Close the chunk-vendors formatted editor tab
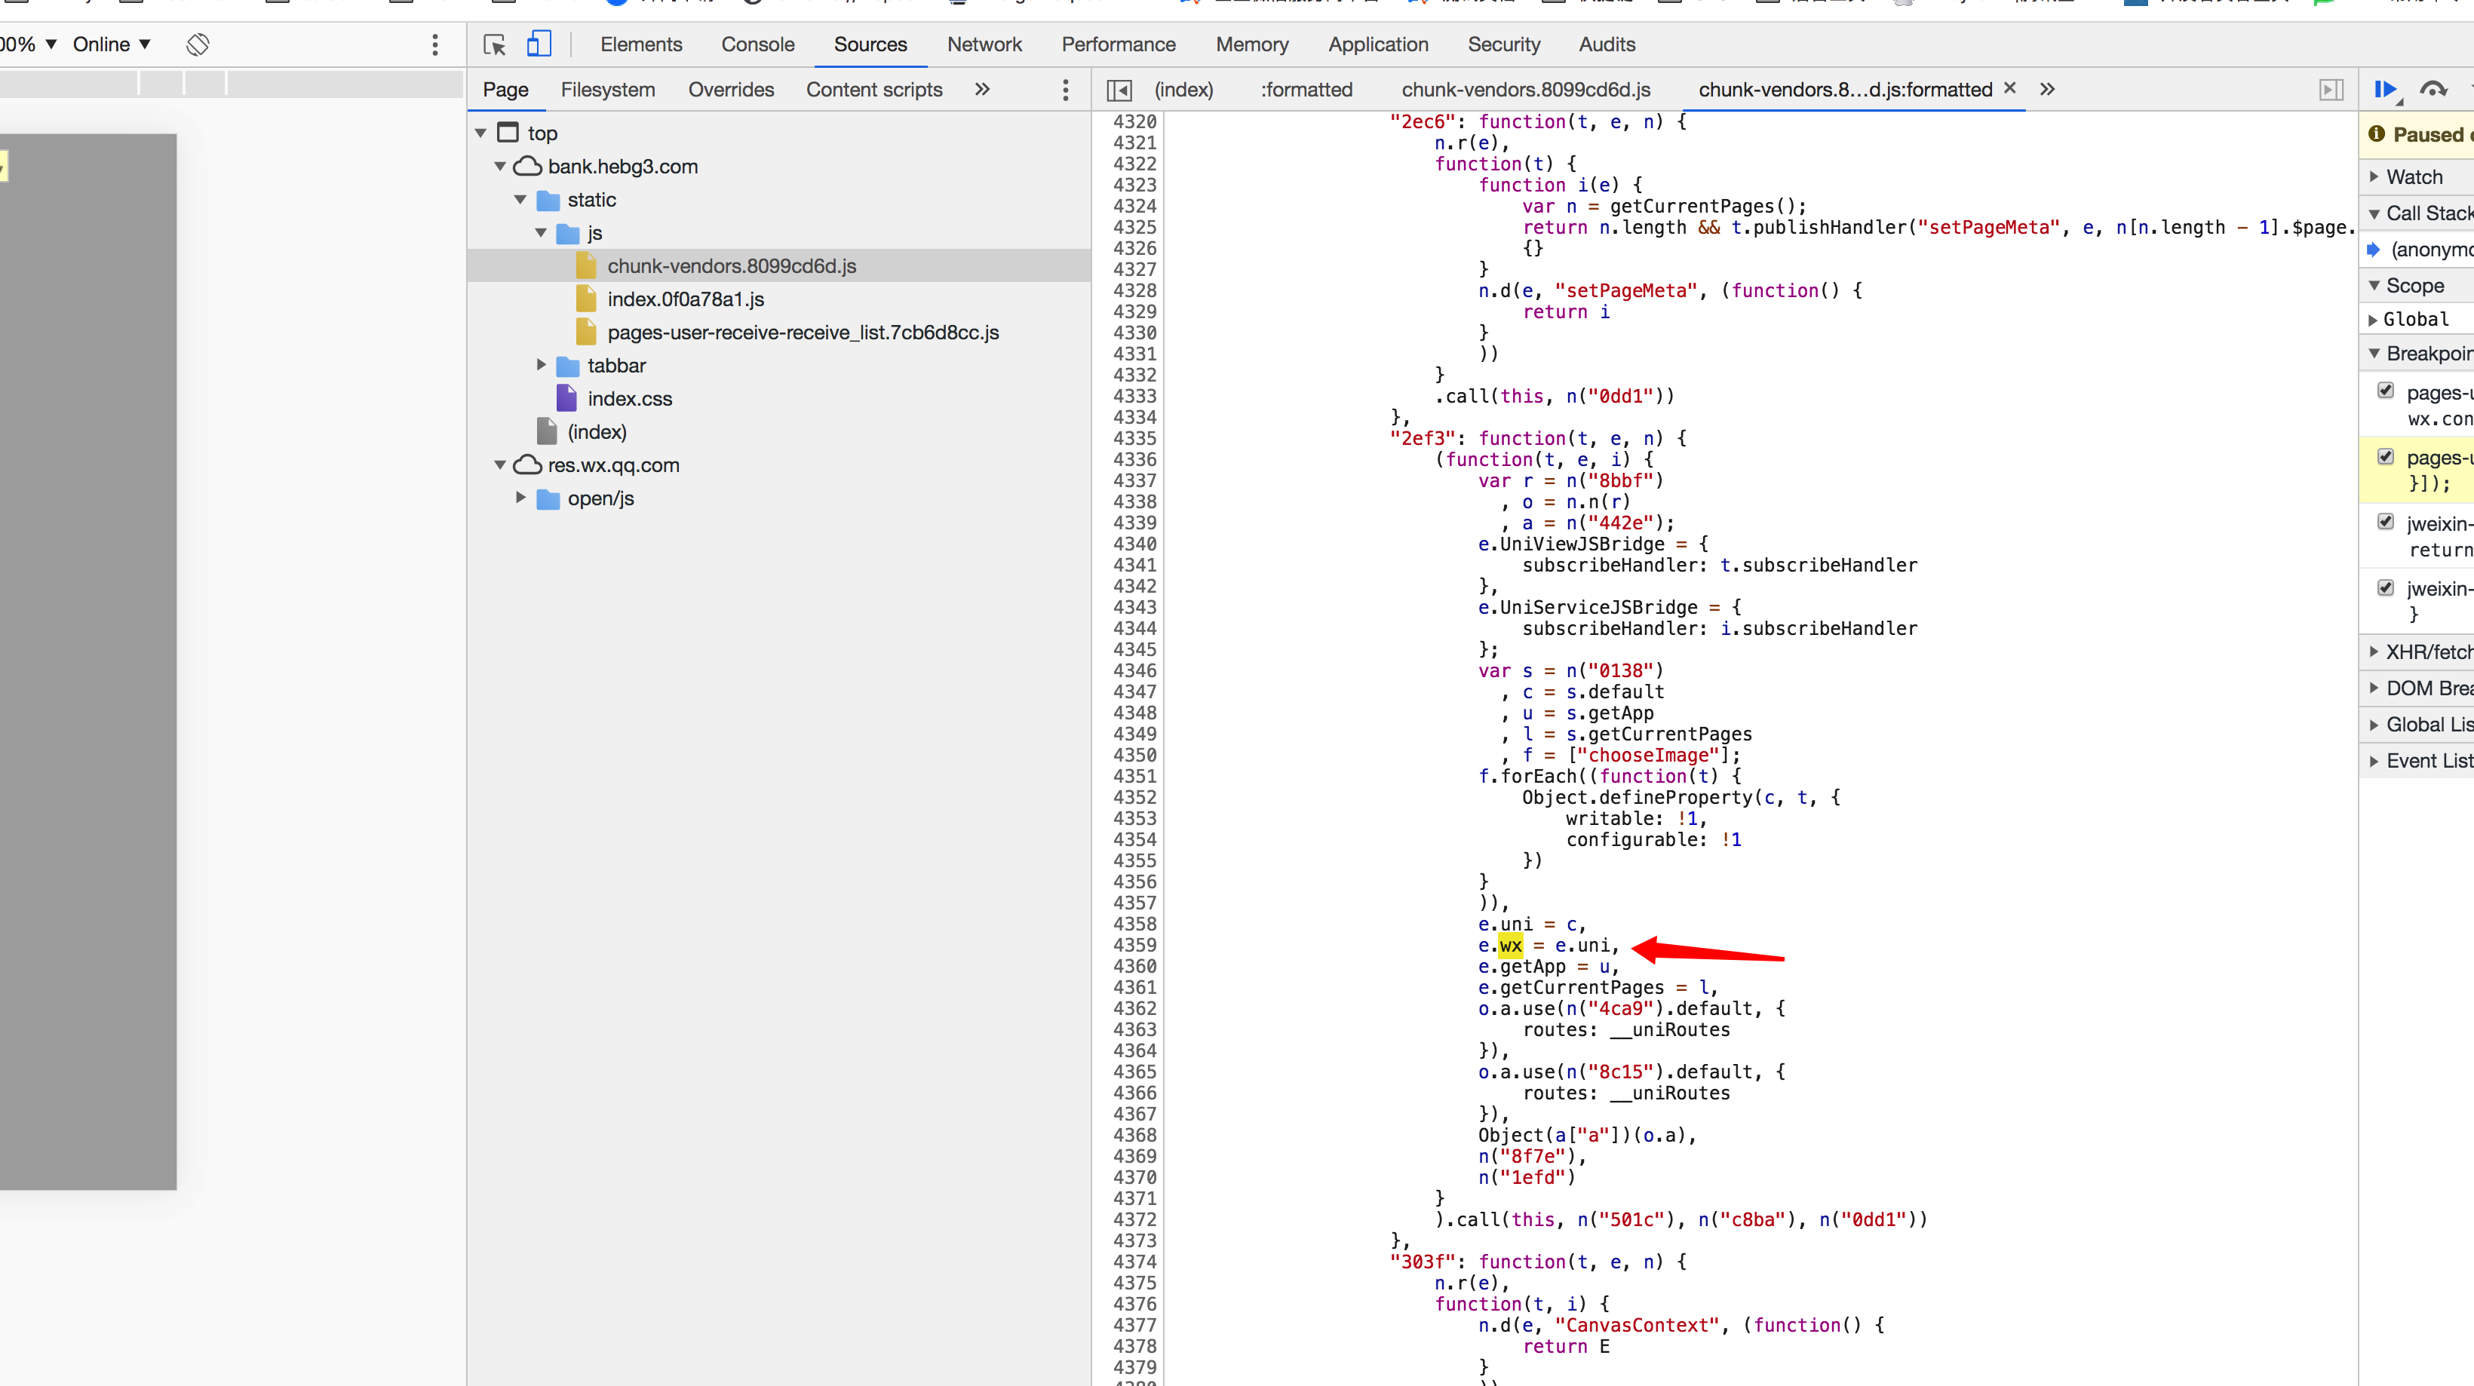The width and height of the screenshot is (2474, 1386). tap(2009, 88)
